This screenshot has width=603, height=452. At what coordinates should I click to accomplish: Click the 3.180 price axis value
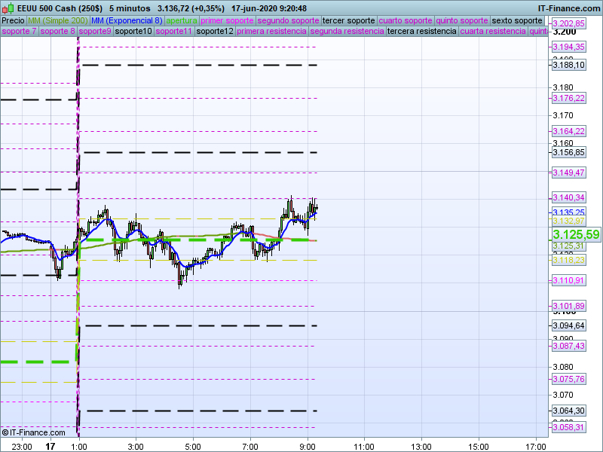point(562,87)
